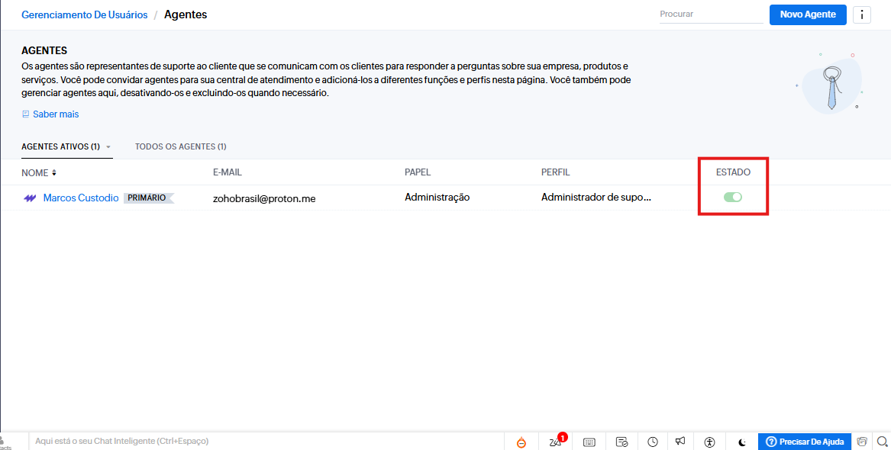Switch to Todos Os Agentes tab

click(x=180, y=146)
